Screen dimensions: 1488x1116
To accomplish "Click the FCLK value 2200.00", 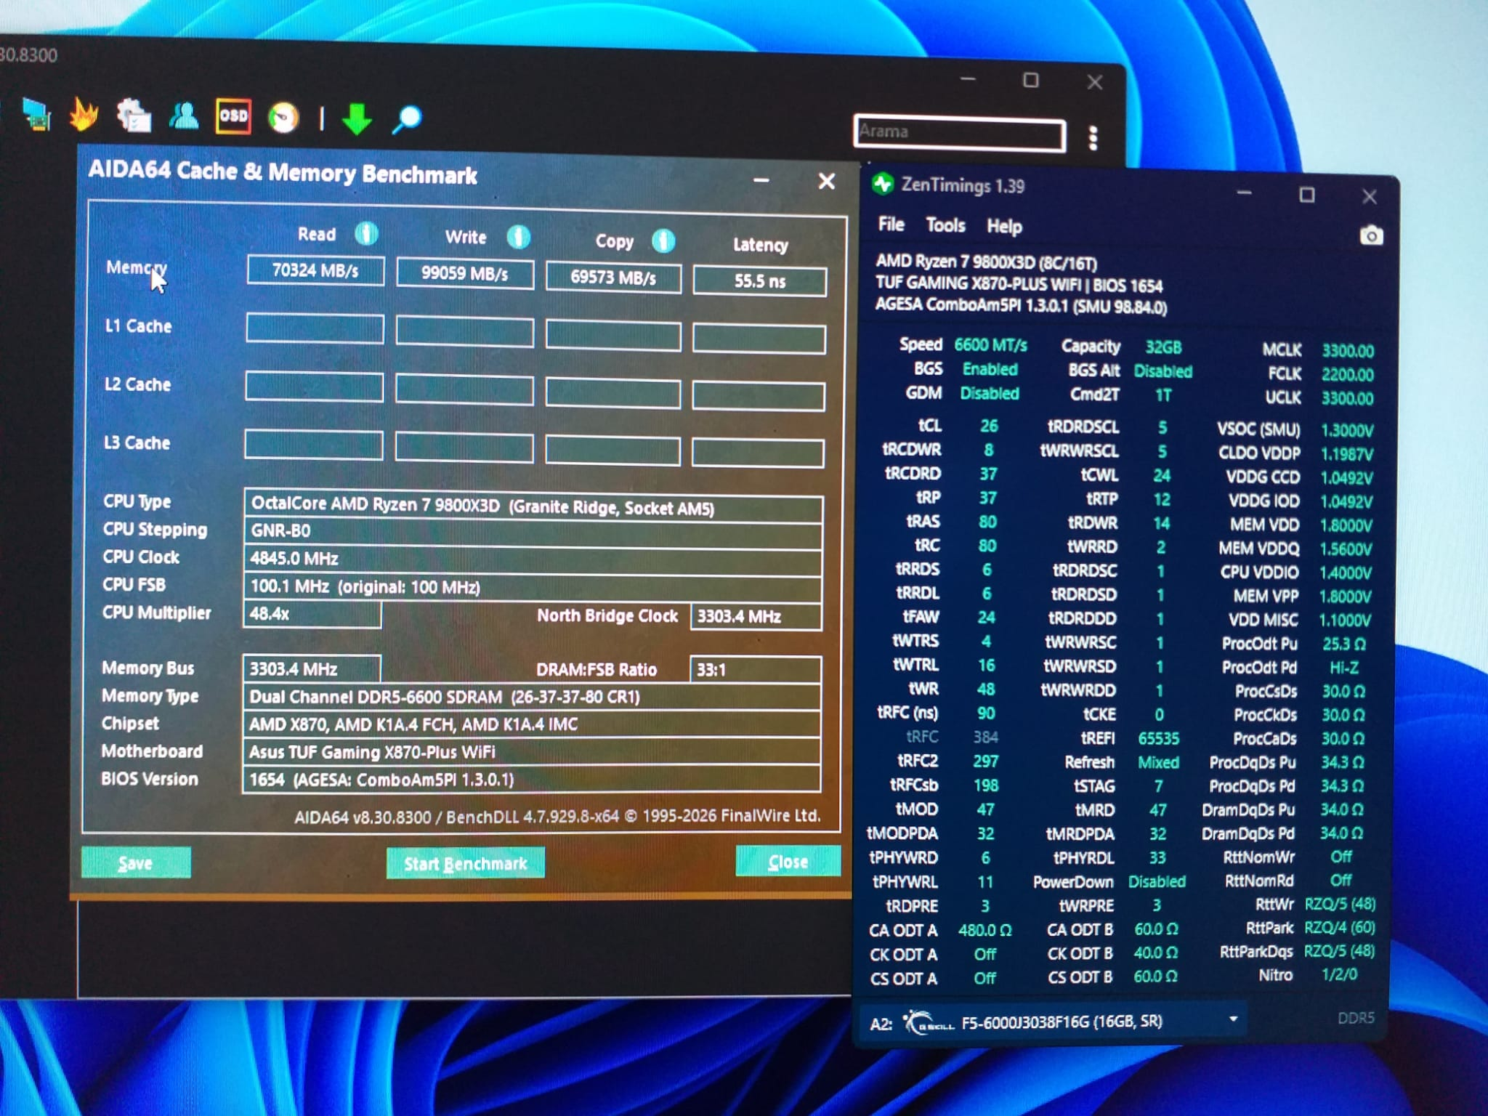I will pos(1347,375).
